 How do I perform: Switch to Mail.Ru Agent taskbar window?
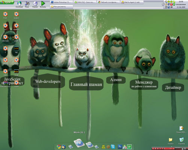pyautogui.click(x=132, y=2)
